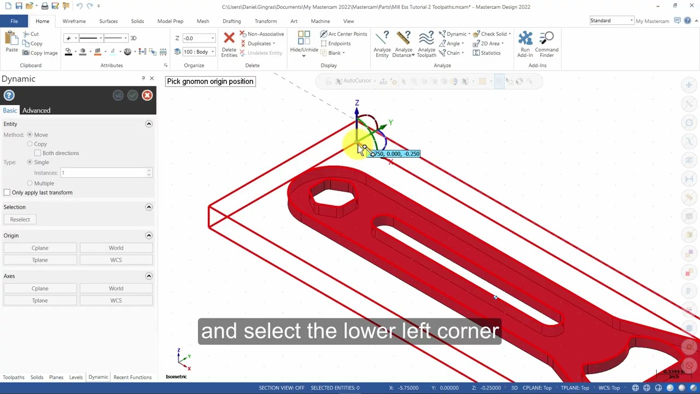This screenshot has height=394, width=700.
Task: Collapse the Entity section chevron
Action: [149, 124]
